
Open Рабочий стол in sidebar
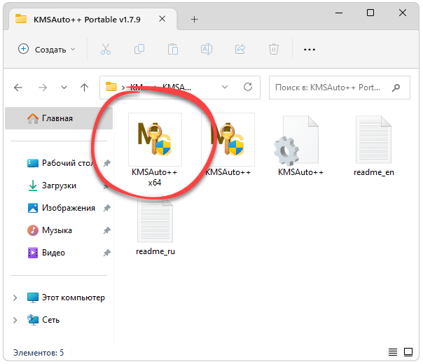tap(60, 163)
